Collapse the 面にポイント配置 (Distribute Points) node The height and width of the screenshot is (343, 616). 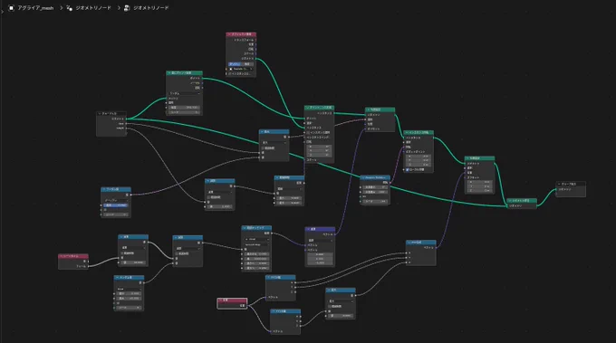click(168, 73)
